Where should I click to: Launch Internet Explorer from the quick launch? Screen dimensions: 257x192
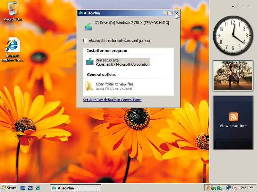(x=38, y=188)
